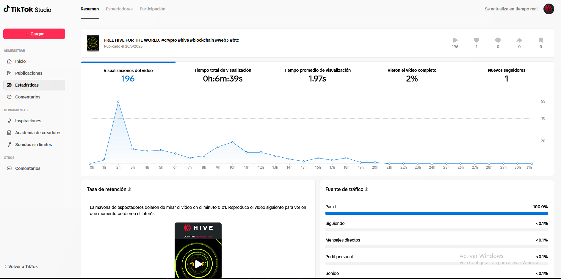Click the Perfil personal traffic label
Viewport: 561px width, 279px height.
[339, 257]
